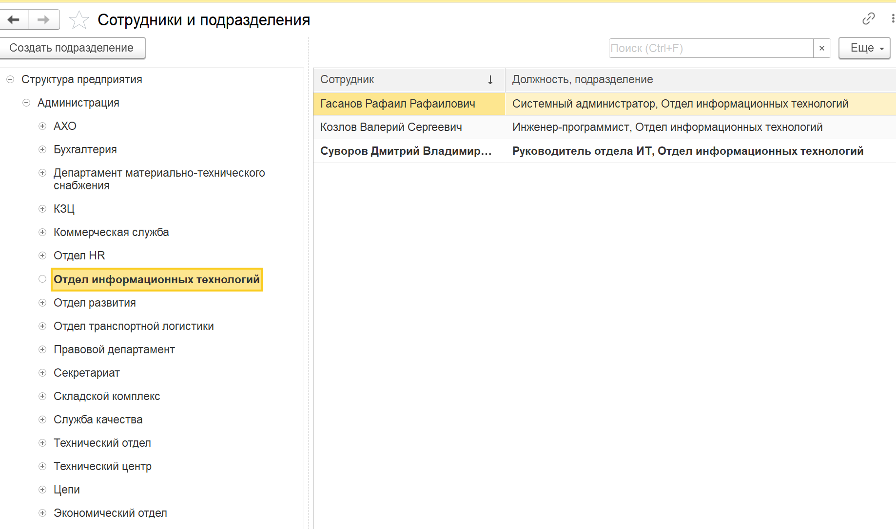Viewport: 896px width, 529px height.
Task: Select Отдел развития in the tree
Action: tap(95, 303)
